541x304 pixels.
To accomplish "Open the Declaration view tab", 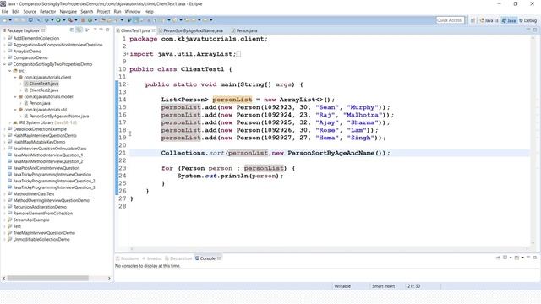I will (178, 258).
